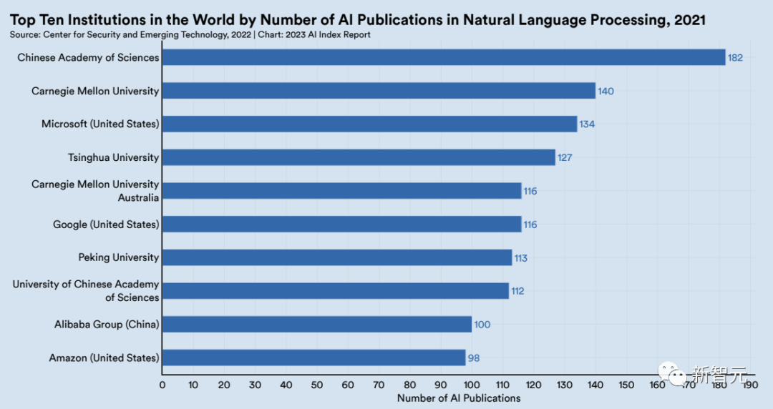773x409 pixels.
Task: Click the x-axis tick label 120
Action: coord(533,385)
